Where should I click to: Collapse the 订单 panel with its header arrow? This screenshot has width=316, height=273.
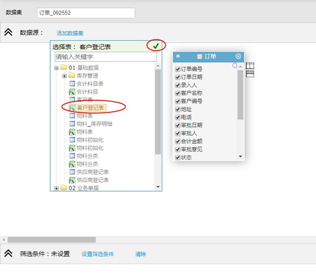178,56
